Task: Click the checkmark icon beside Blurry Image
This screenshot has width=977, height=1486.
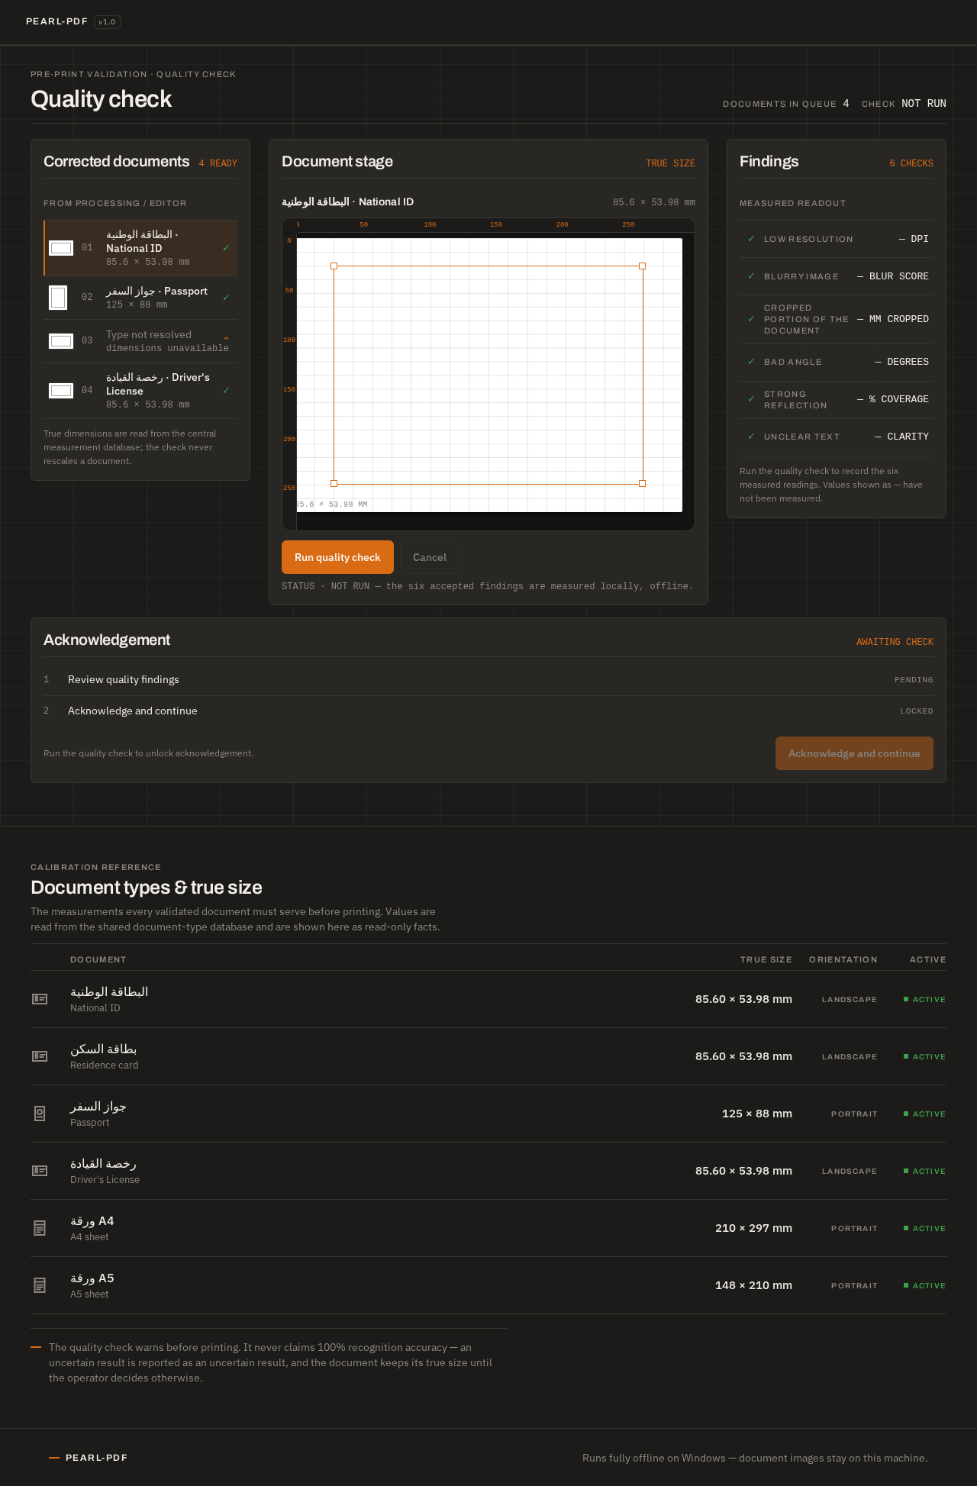Action: (751, 276)
